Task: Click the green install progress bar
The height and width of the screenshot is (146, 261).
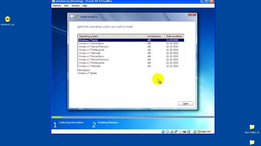Action: [57, 117]
